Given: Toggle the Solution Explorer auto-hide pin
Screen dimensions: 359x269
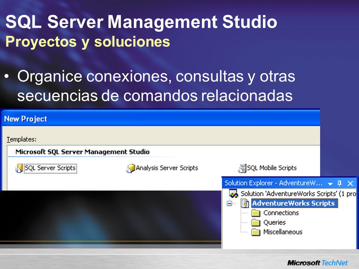Looking at the screenshot, I should coord(340,183).
